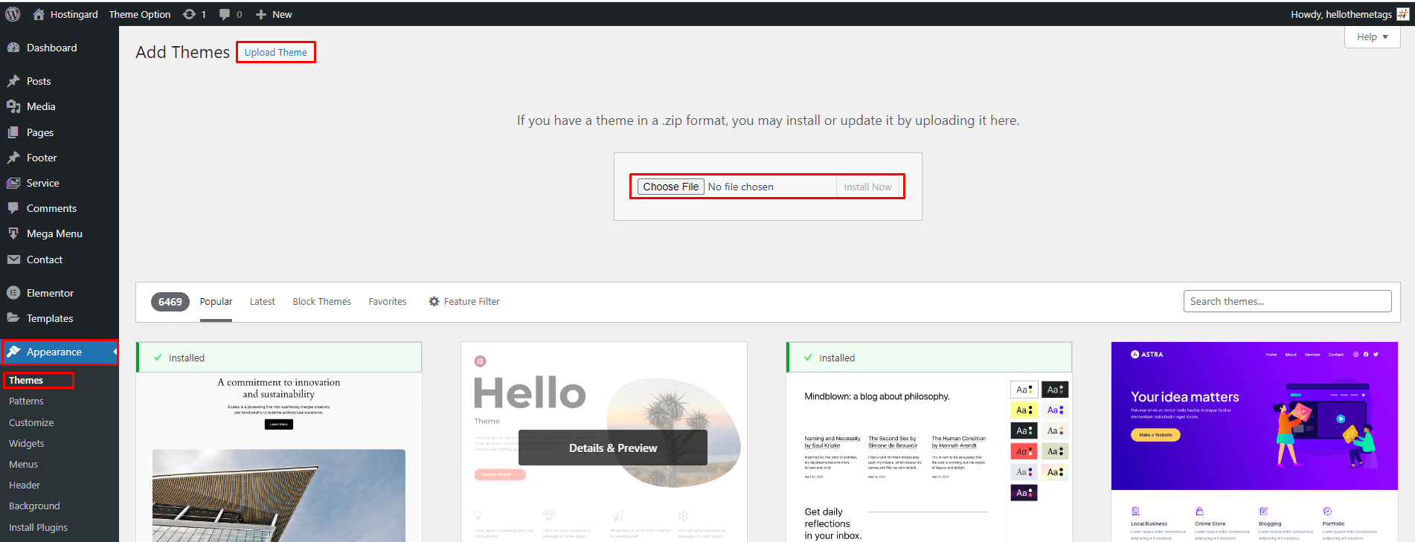Click the Posts pushpin icon

[x=13, y=81]
